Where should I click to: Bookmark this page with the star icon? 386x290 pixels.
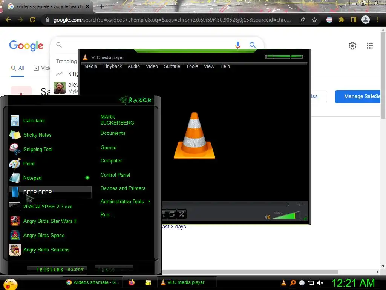point(314,20)
